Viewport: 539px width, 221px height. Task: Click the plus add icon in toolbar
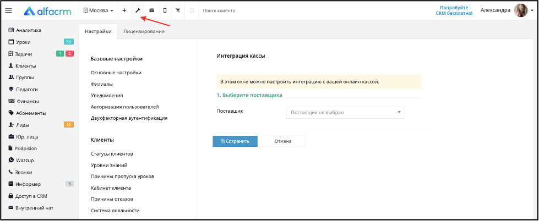tap(124, 10)
